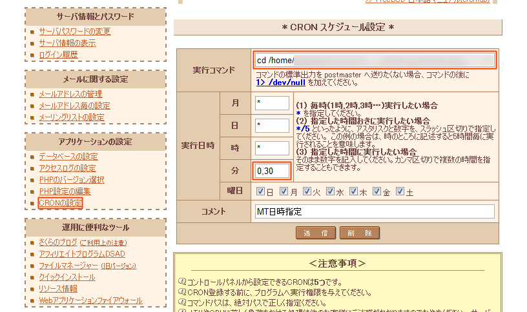Open Webアプリケーションファイアウォール link
The height and width of the screenshot is (312, 527).
pyautogui.click(x=91, y=300)
